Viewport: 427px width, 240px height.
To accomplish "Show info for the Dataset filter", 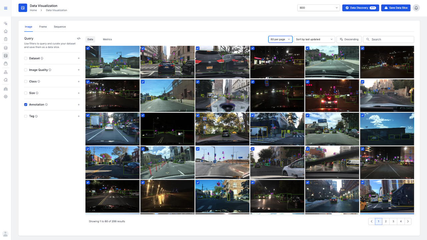I will [42, 58].
